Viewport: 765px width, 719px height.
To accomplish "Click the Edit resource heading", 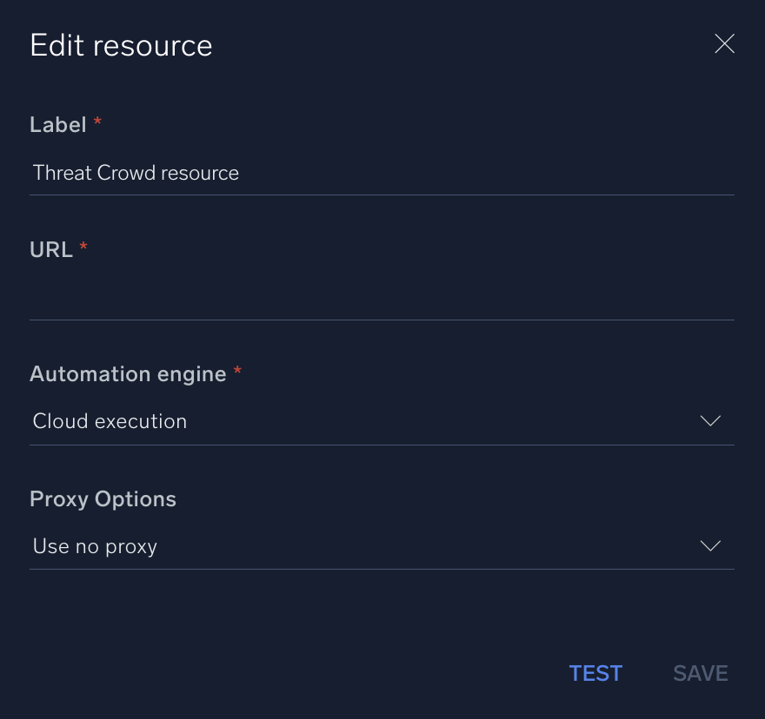I will tap(121, 45).
